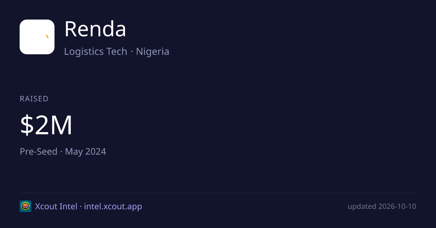Viewport: 436px width, 228px height.
Task: Click the word 'Tech' in the subtitle
Action: (117, 51)
